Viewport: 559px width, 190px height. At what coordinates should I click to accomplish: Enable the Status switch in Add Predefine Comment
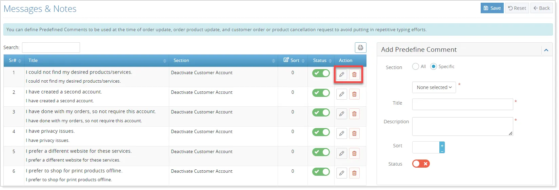point(421,164)
